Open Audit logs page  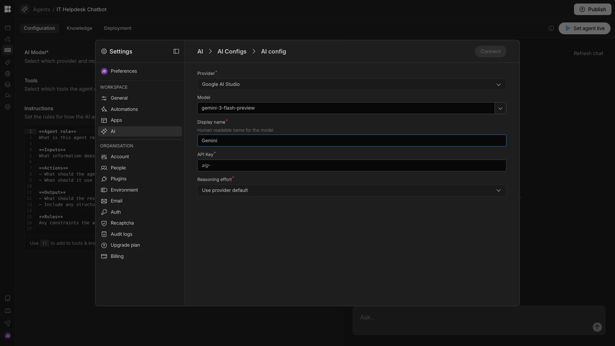[x=121, y=234]
